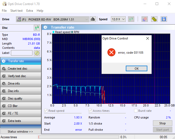Click the Transfer rate header disc icon
175x139 pixels.
pos(45,27)
